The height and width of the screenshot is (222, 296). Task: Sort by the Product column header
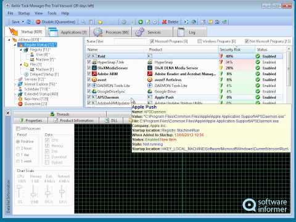tap(183, 49)
